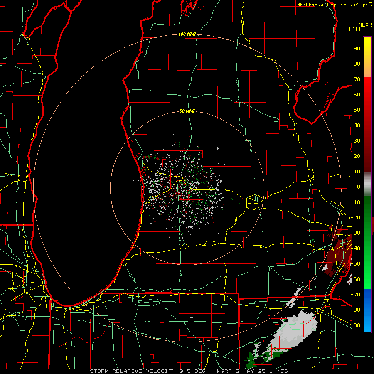Click the dark red velocity echo near east edge

[x=339, y=254]
